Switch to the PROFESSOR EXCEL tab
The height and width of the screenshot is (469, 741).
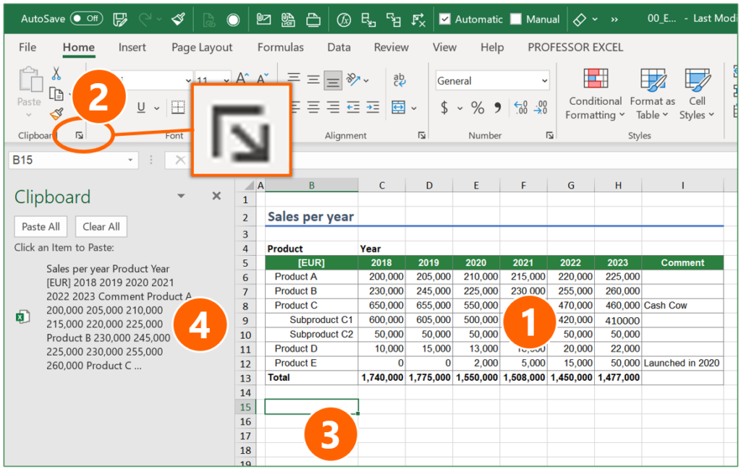tap(575, 47)
